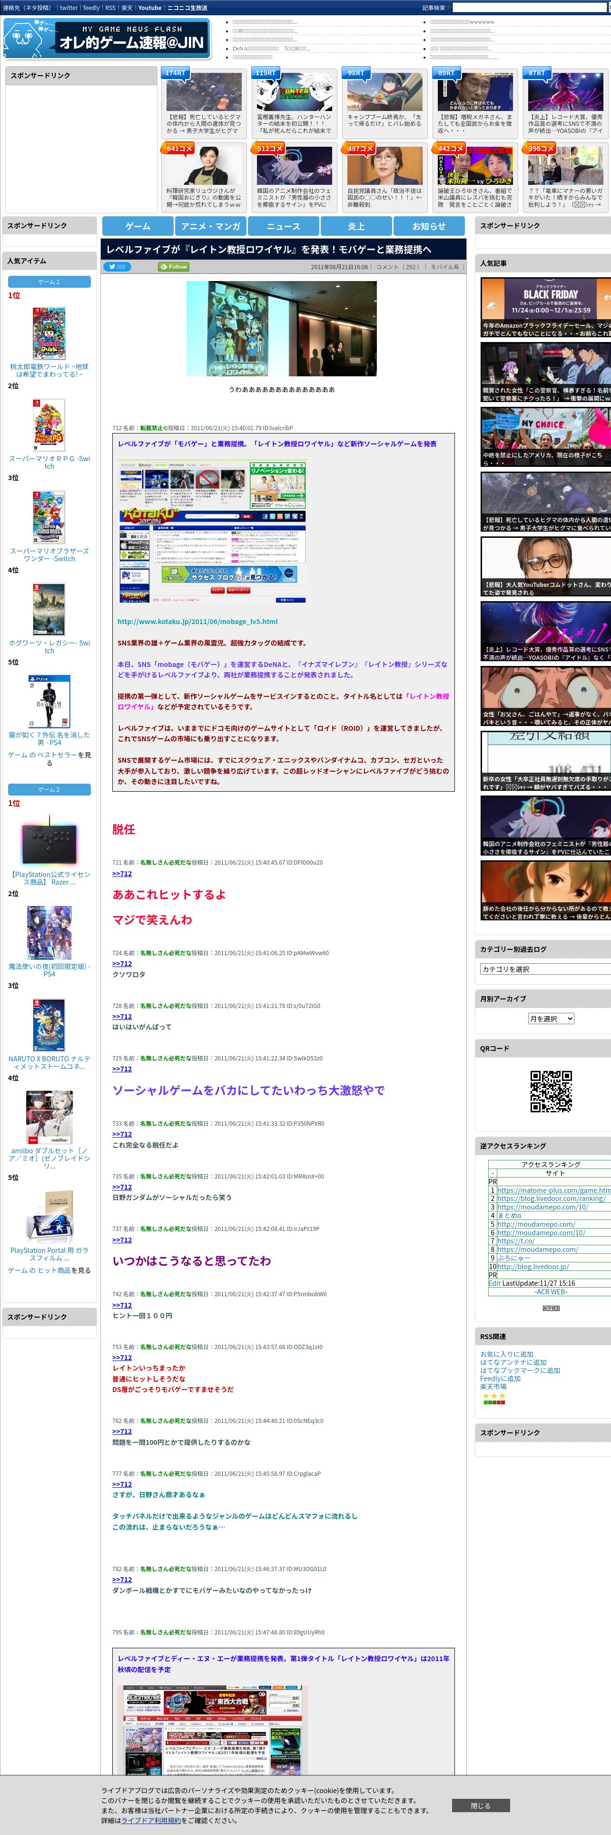Click the Twitter tweet button

118,266
